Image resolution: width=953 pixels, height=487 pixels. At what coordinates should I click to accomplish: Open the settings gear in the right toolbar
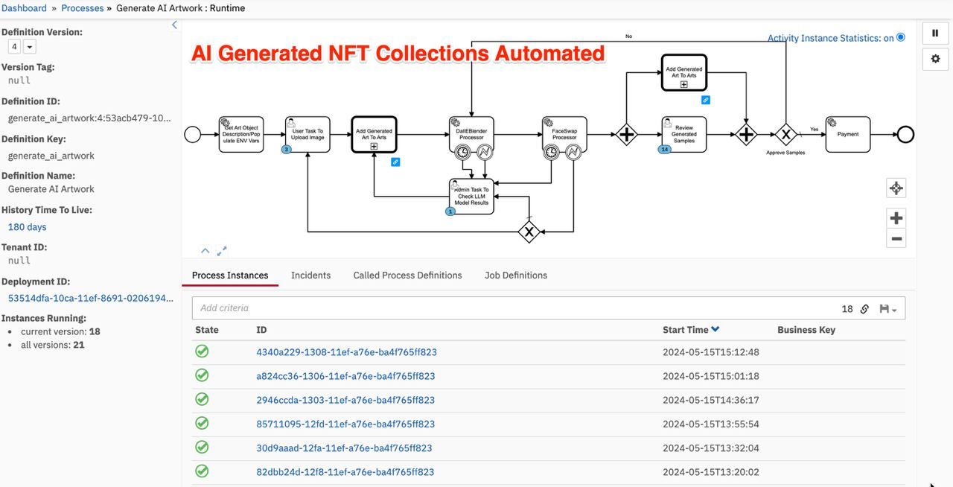935,59
